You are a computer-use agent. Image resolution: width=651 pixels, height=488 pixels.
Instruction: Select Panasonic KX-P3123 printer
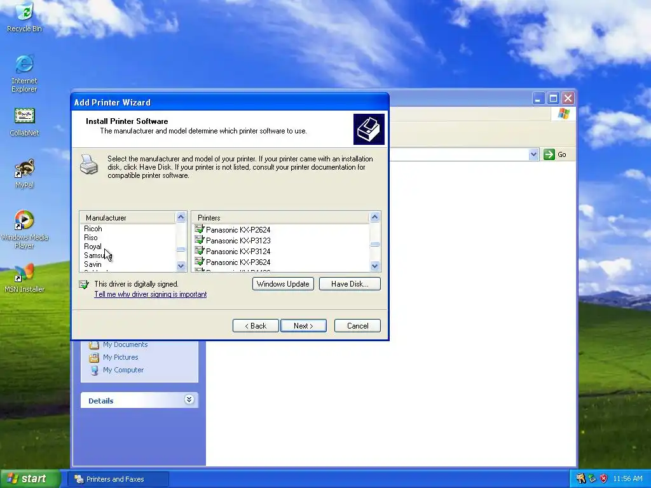[238, 240]
